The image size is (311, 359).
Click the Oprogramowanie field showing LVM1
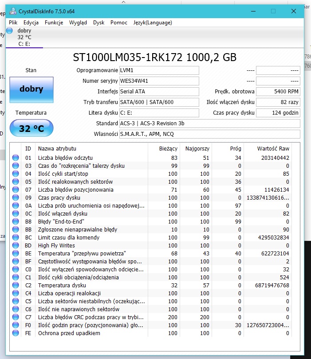click(x=159, y=70)
